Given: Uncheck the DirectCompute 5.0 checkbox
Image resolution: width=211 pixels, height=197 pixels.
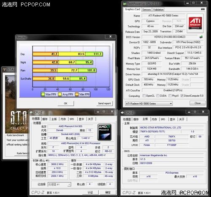Looking at the screenshot, I should (182, 96).
